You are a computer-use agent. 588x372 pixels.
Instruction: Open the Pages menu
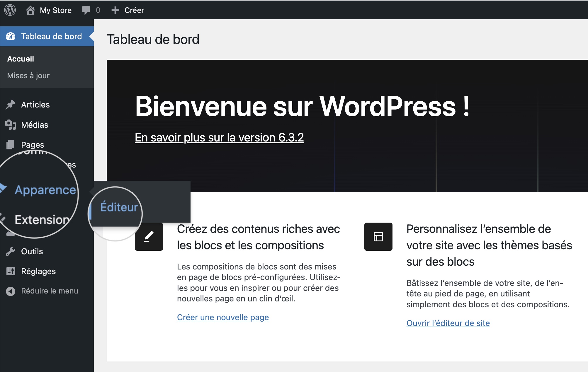click(x=33, y=145)
